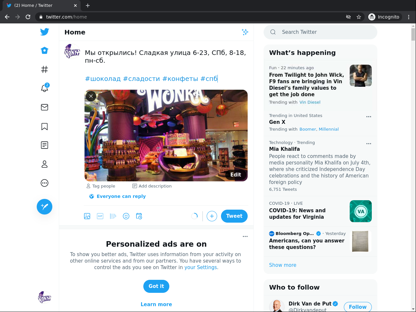Open options menu on Personalized ads card
The height and width of the screenshot is (312, 416).
245,236
